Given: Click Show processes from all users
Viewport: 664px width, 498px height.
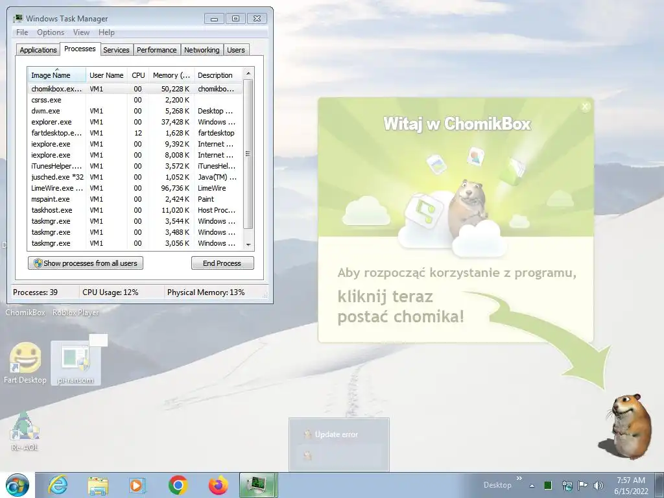Looking at the screenshot, I should point(86,263).
